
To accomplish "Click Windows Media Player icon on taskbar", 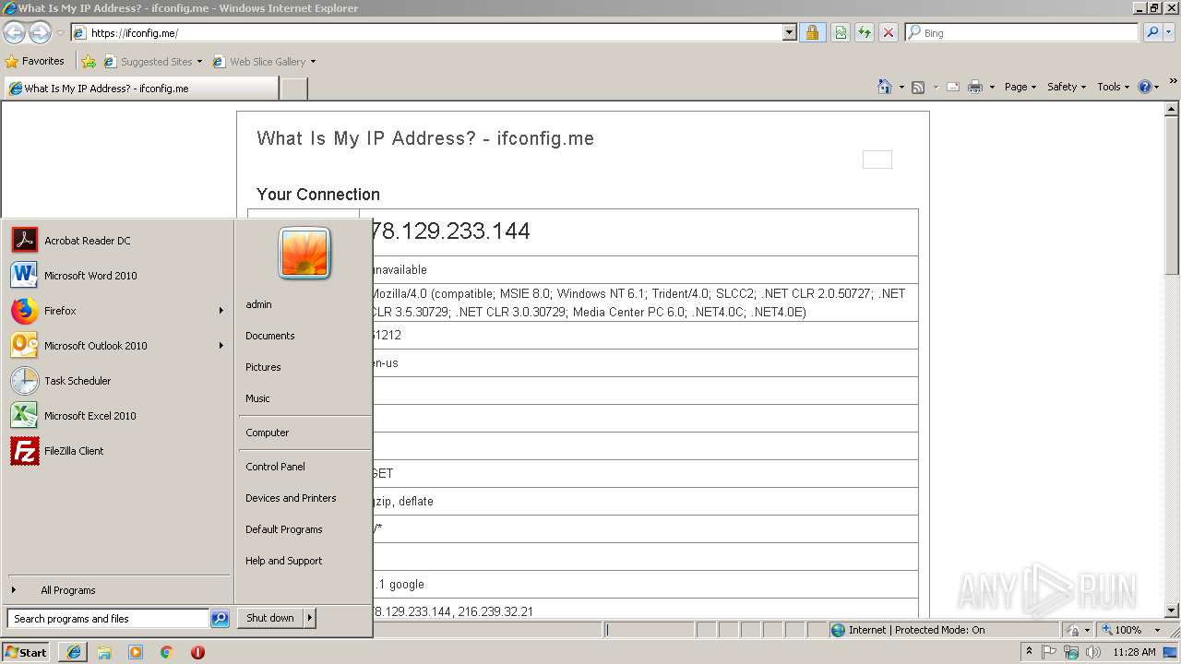I will point(136,652).
